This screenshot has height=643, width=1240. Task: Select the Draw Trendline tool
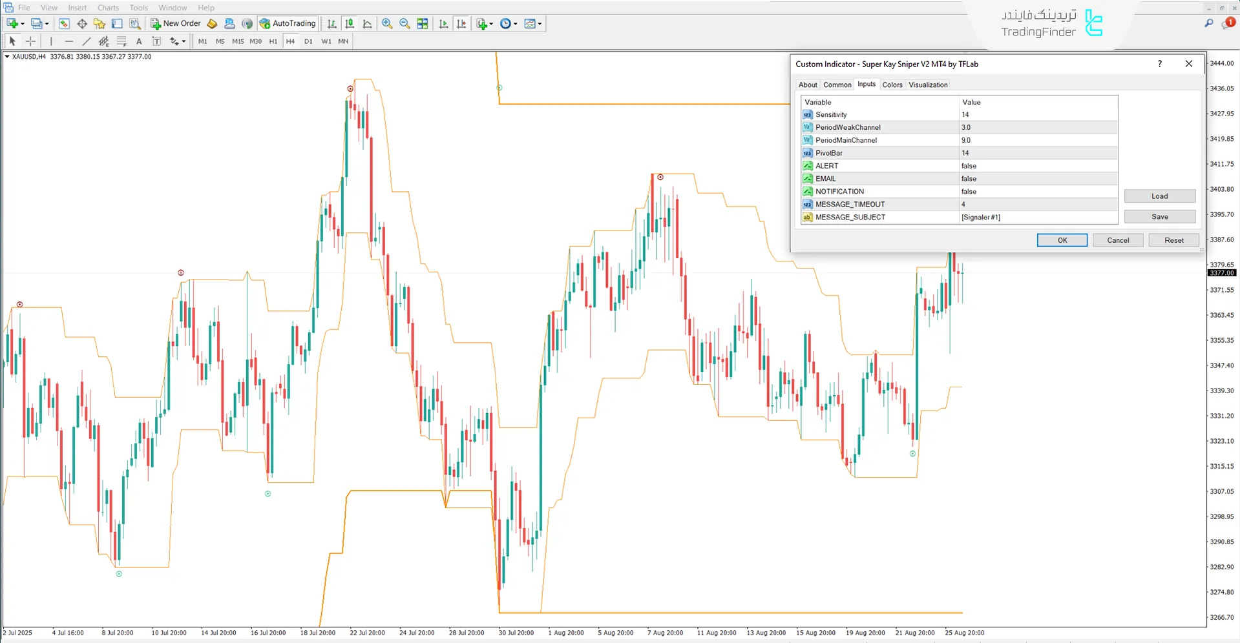(86, 41)
